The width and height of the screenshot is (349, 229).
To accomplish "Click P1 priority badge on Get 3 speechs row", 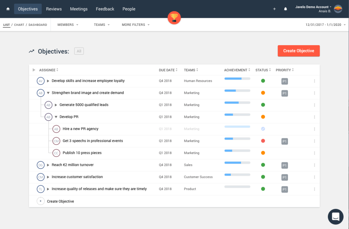I will [284, 141].
